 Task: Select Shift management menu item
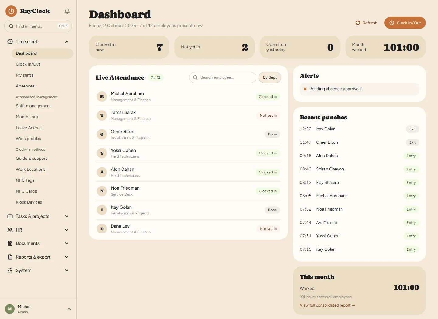click(42, 106)
